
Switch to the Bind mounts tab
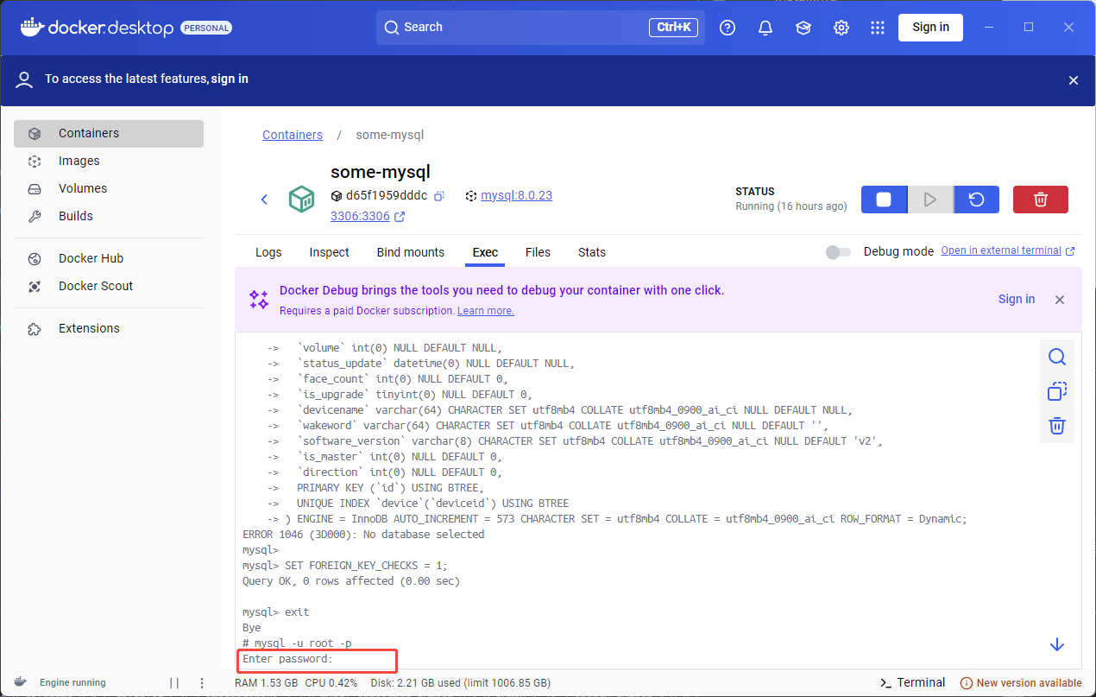click(411, 253)
